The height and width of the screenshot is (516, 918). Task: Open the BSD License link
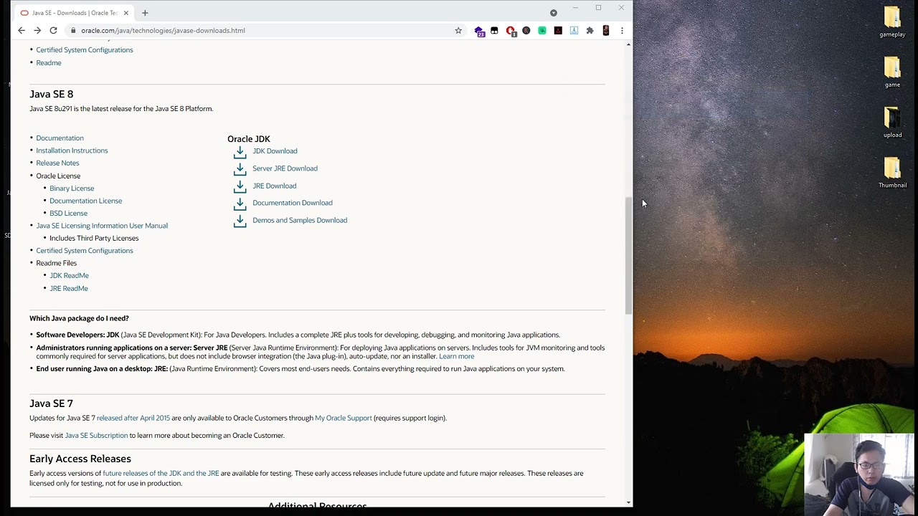coord(68,213)
